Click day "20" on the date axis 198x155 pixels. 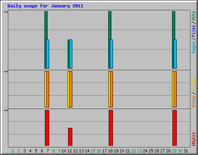pyautogui.click(x=122, y=151)
